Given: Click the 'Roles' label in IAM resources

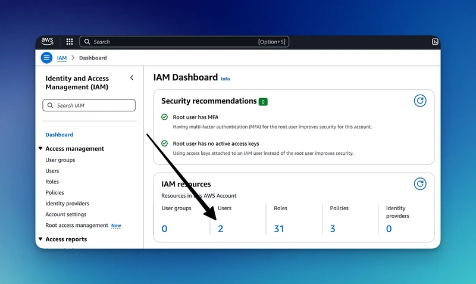Looking at the screenshot, I should (280, 208).
